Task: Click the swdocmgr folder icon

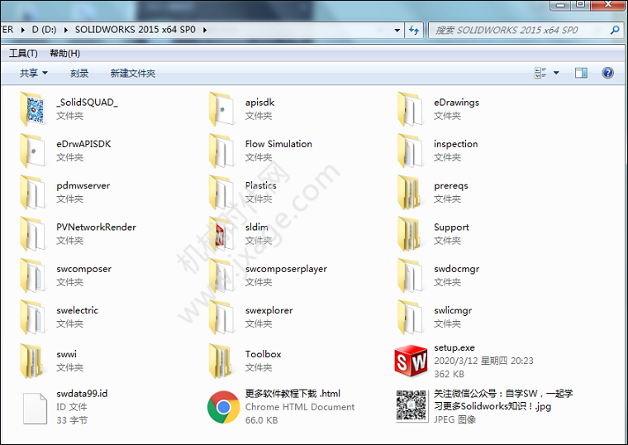Action: 410,275
